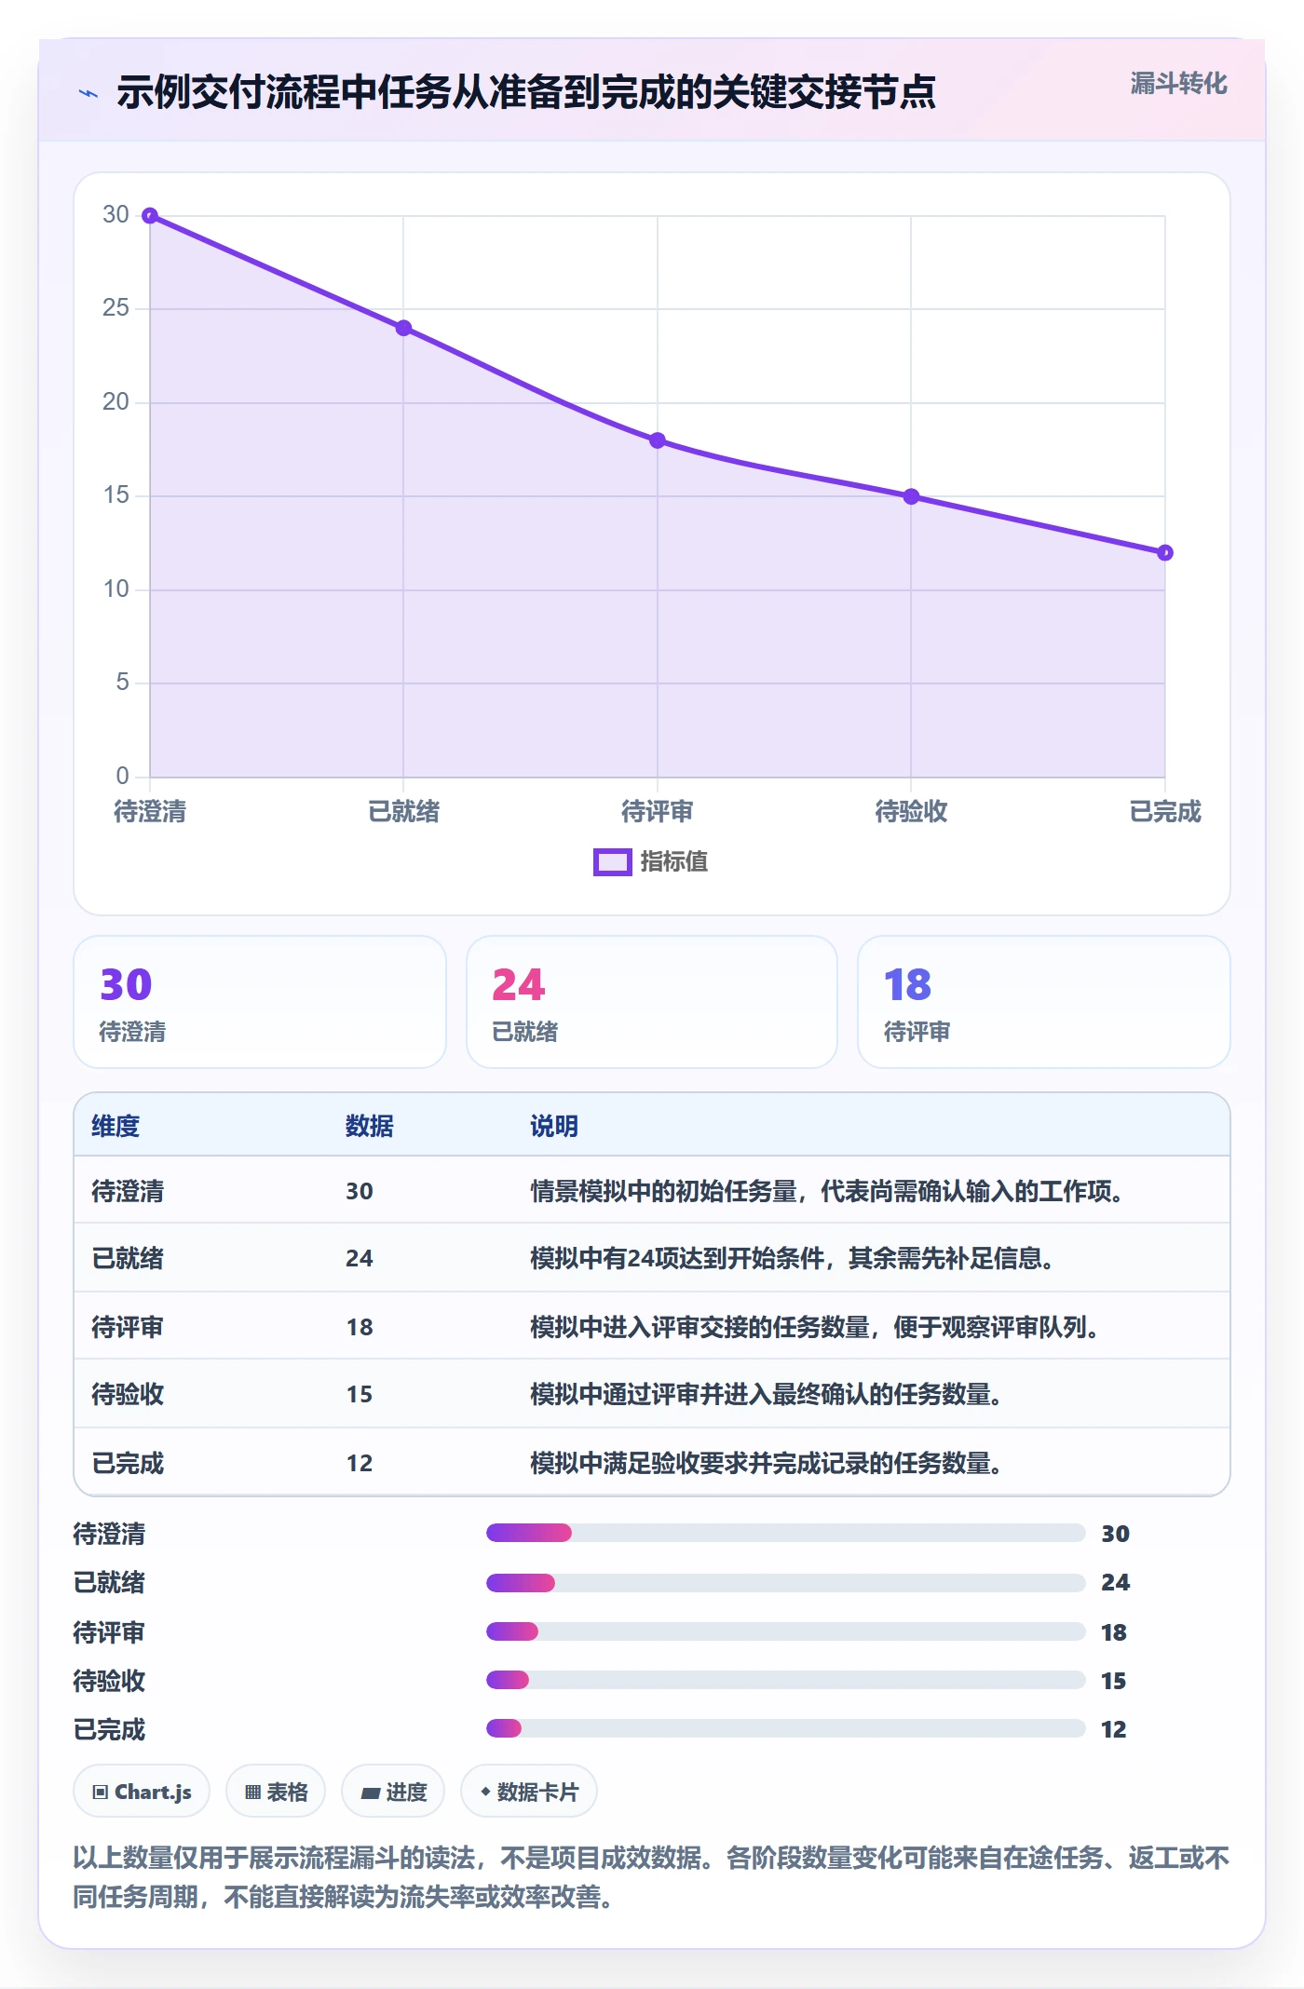The image size is (1304, 1989).
Task: Click the 待评审 table row cell
Action: coord(128,1327)
